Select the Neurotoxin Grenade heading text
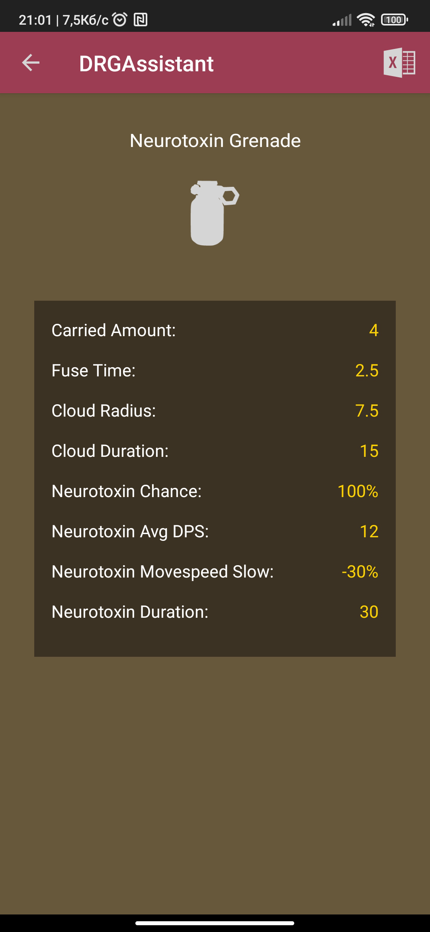This screenshot has height=932, width=430. tap(215, 141)
